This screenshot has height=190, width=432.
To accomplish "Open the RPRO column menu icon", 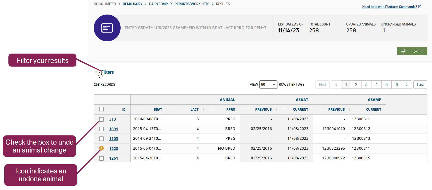I will point(211,109).
